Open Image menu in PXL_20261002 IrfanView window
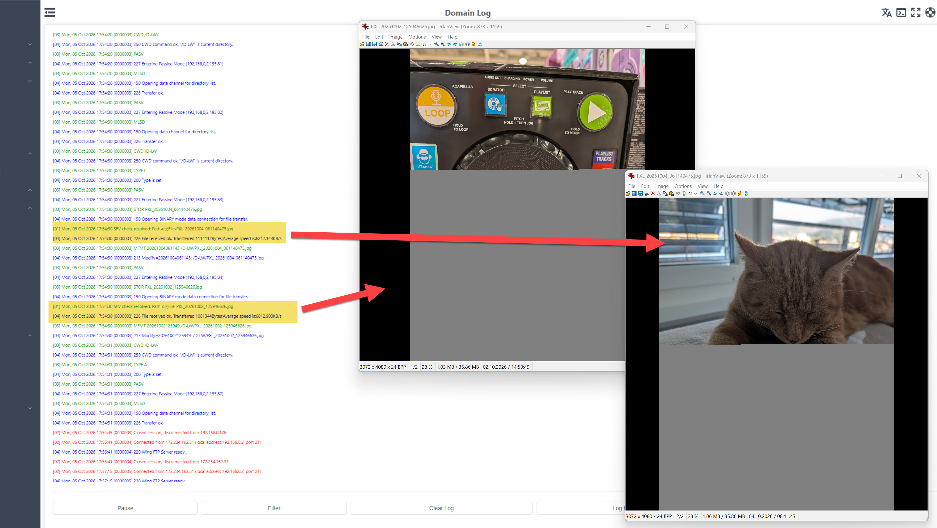This screenshot has height=528, width=937. click(396, 37)
